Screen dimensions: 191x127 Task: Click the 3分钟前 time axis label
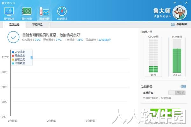click(x=12, y=121)
